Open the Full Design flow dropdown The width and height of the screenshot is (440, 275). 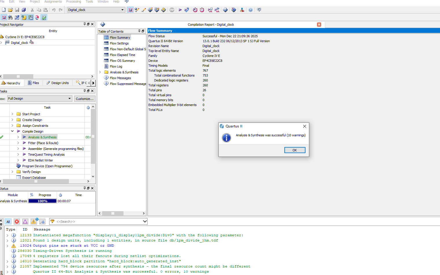point(69,99)
